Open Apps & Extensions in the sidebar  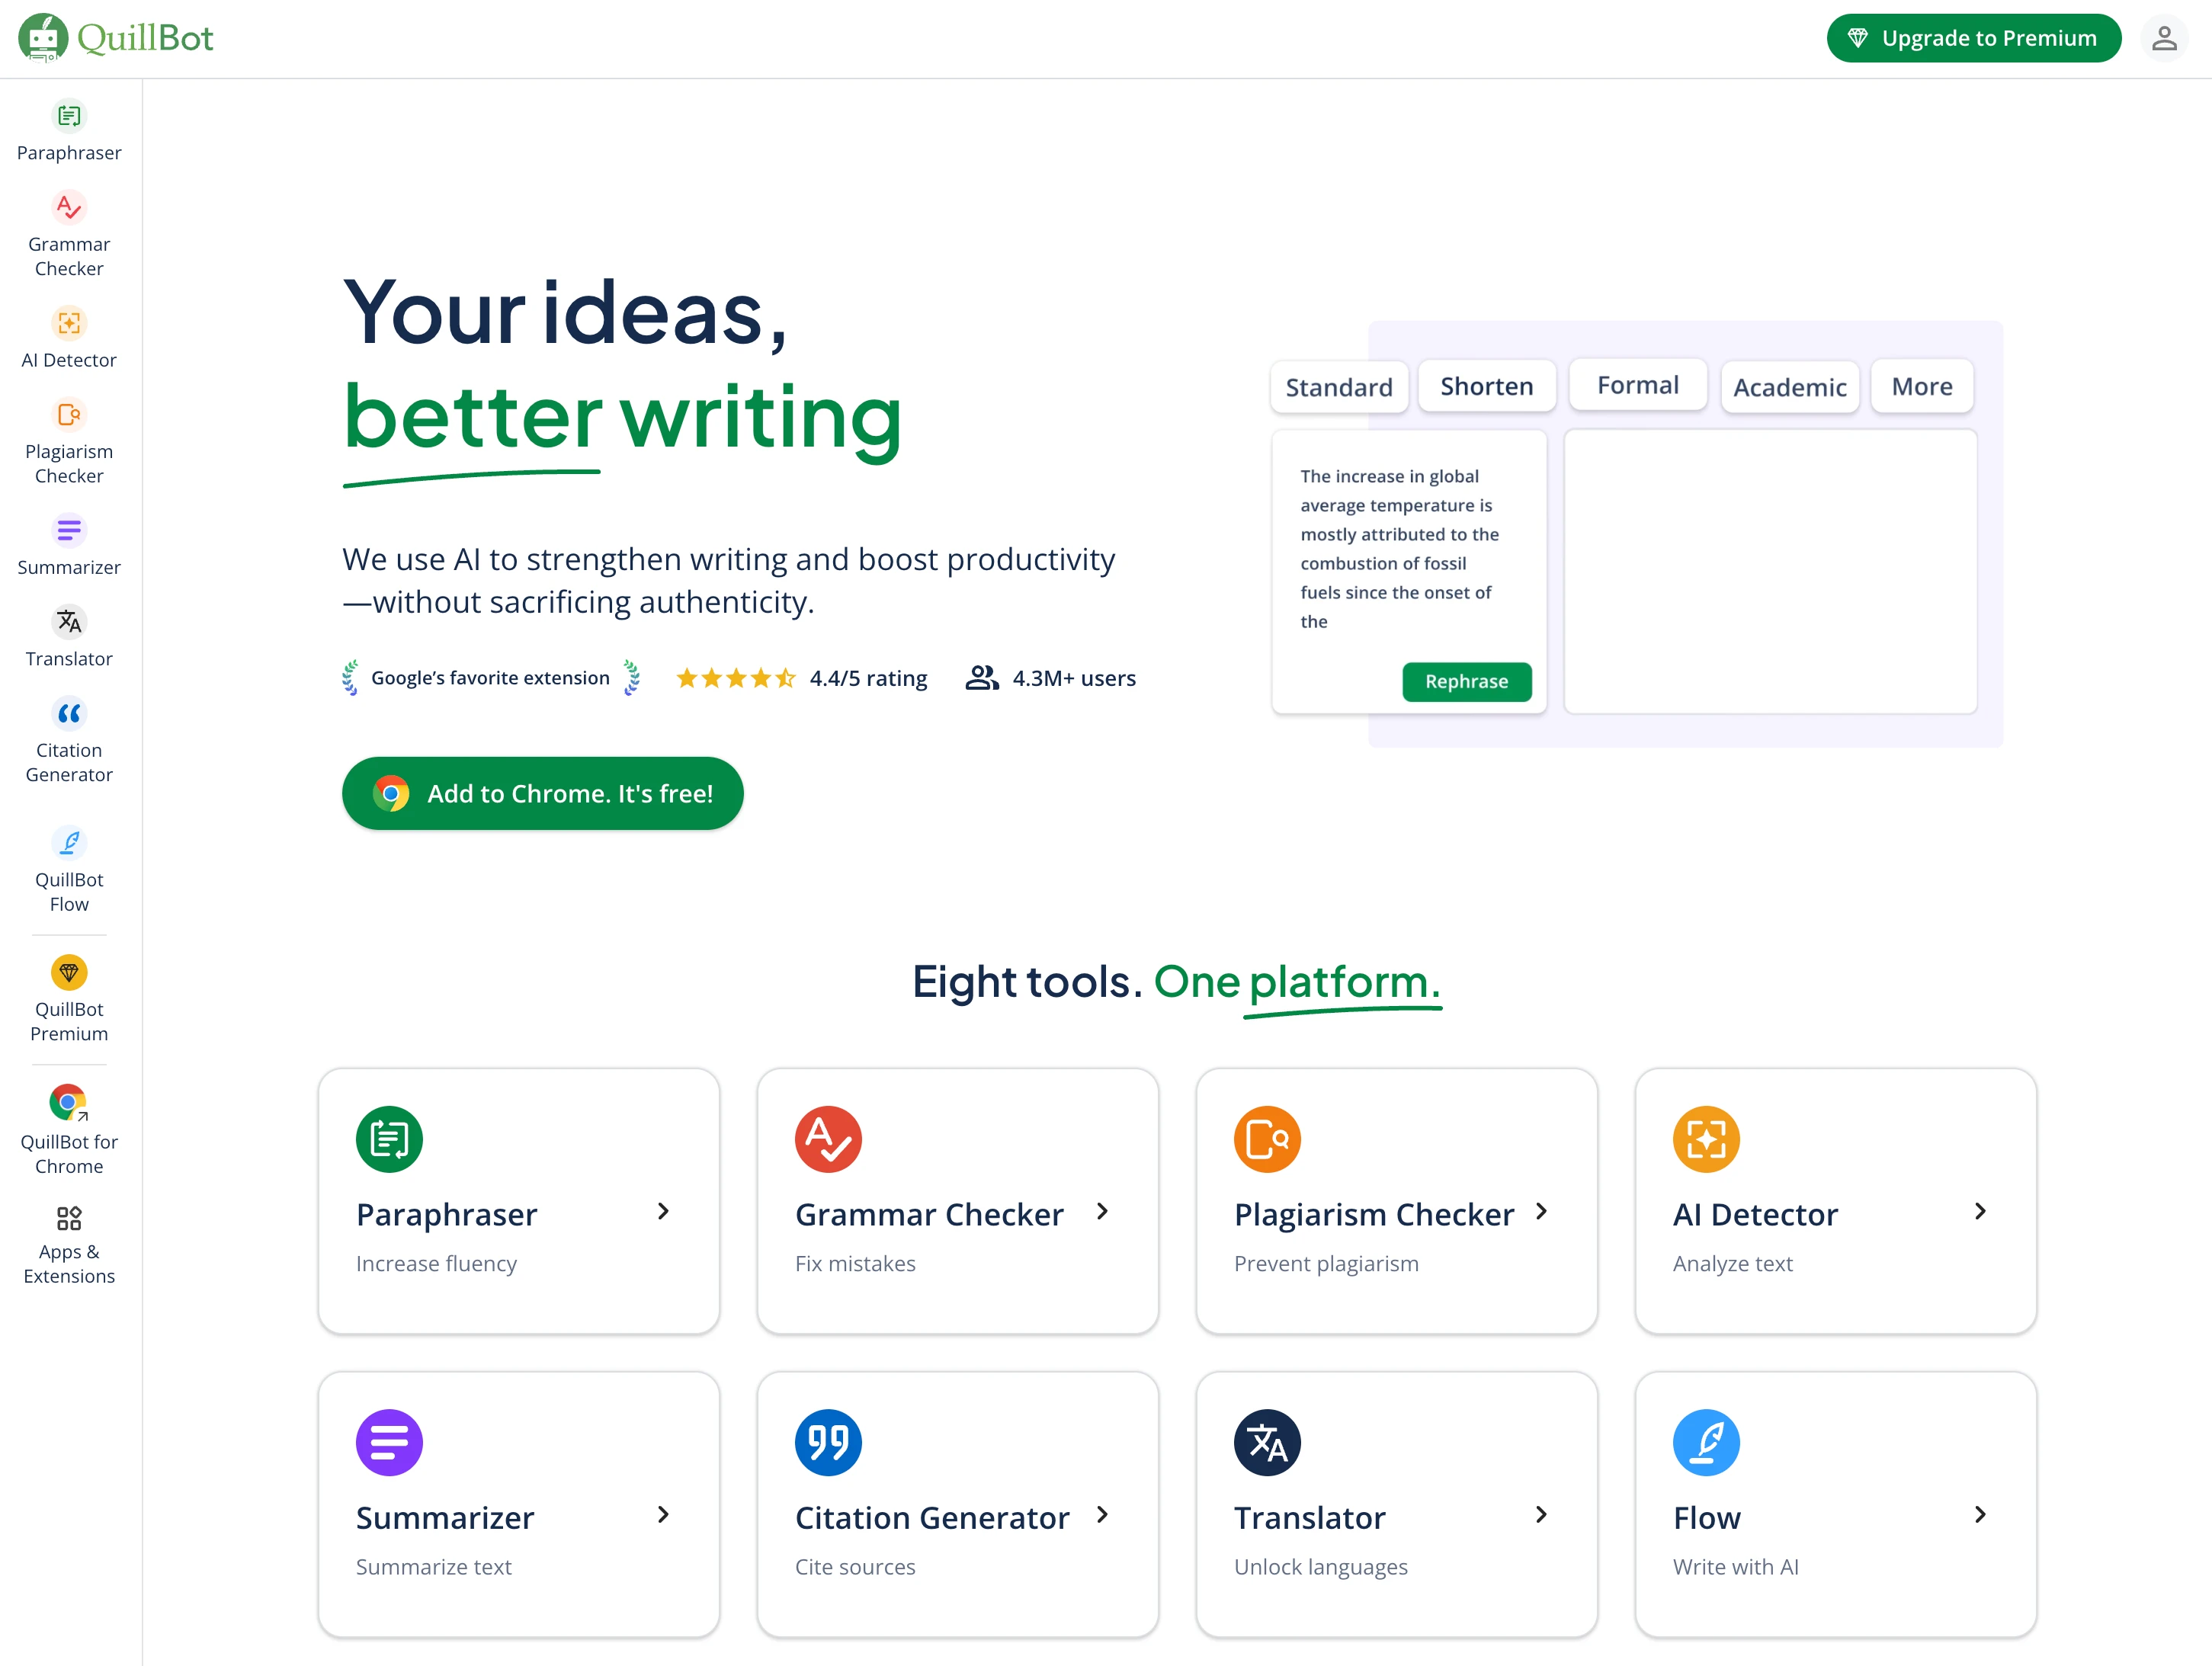click(69, 1219)
